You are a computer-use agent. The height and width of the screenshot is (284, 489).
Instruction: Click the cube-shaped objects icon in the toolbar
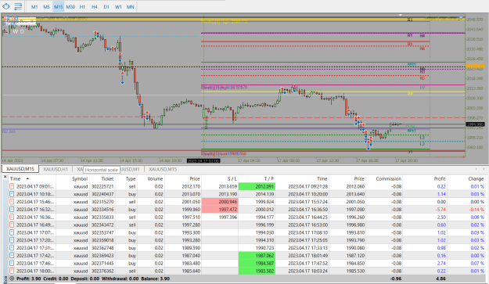click(5, 6)
